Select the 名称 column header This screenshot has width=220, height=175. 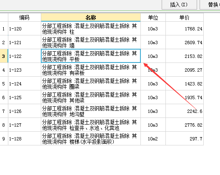coord(91,17)
